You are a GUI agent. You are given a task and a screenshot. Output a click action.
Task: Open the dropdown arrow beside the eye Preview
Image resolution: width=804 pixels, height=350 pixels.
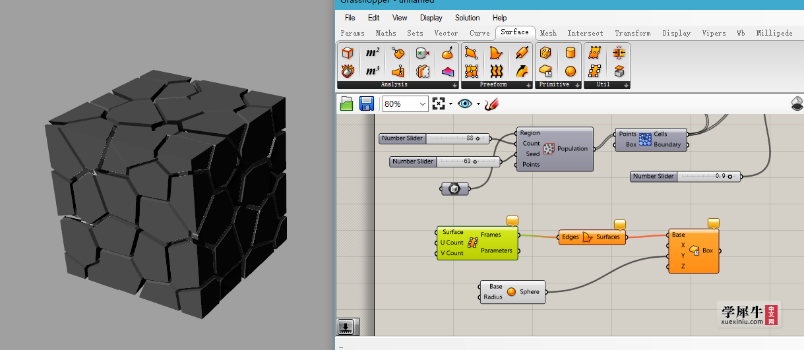(x=478, y=104)
